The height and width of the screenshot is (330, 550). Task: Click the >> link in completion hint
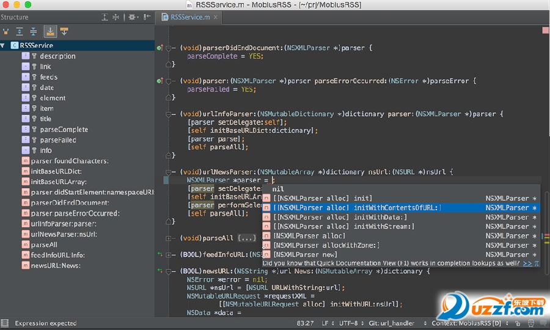coord(527,263)
